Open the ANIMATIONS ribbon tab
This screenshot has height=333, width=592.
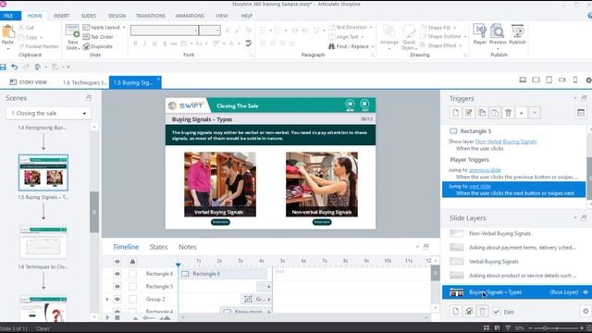[190, 16]
